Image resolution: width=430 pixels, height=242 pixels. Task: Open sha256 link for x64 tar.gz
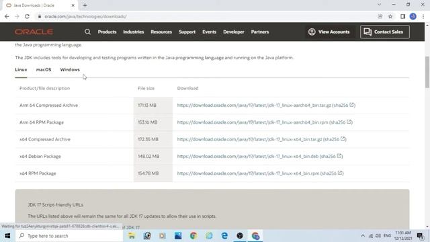335,139
